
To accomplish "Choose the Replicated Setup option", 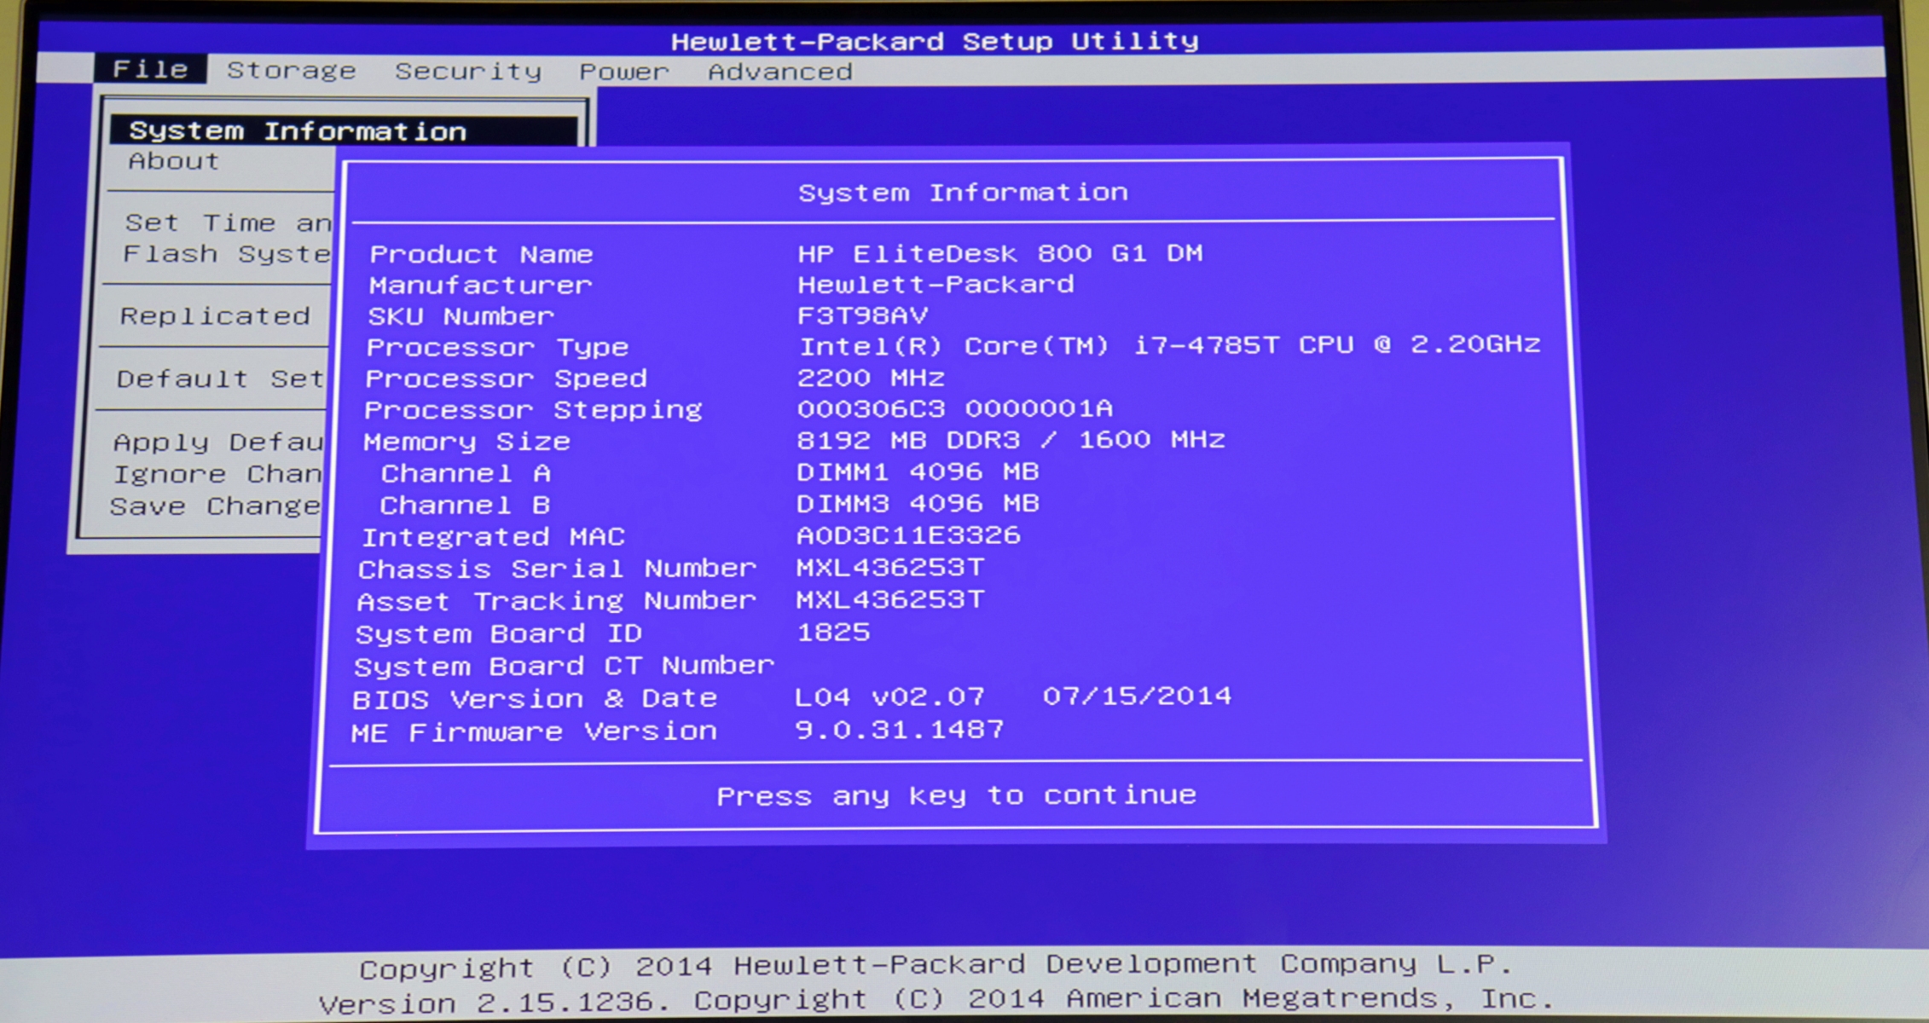I will tap(215, 315).
